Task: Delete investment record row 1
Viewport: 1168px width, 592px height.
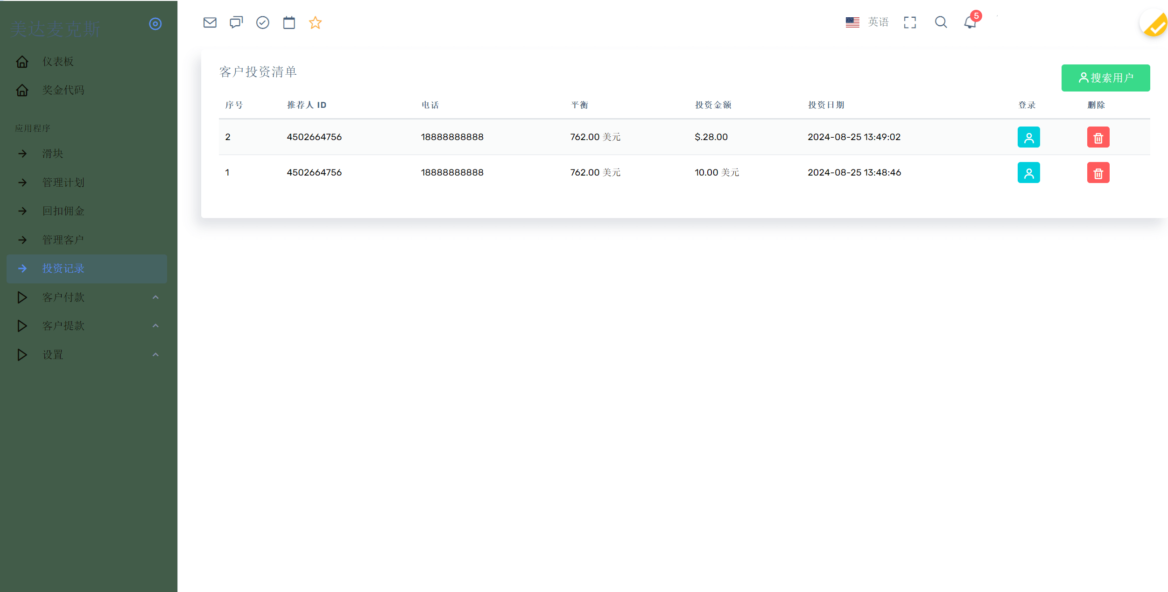Action: (x=1098, y=173)
